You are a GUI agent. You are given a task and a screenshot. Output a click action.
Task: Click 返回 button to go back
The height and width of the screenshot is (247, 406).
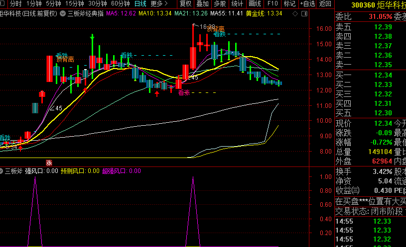point(325,4)
